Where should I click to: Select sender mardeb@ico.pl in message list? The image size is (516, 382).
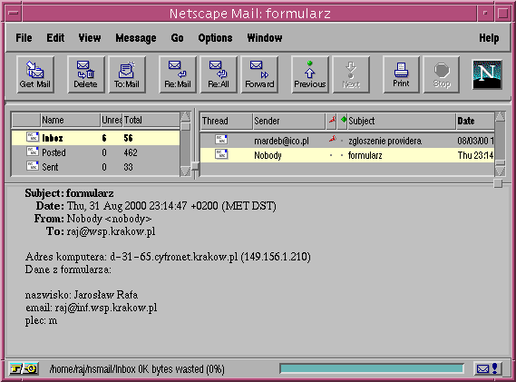[281, 141]
